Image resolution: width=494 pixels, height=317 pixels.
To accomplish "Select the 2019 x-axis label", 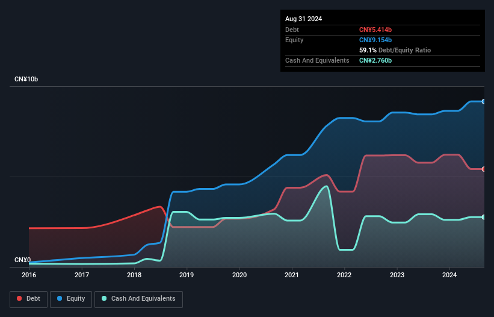I will click(x=187, y=275).
